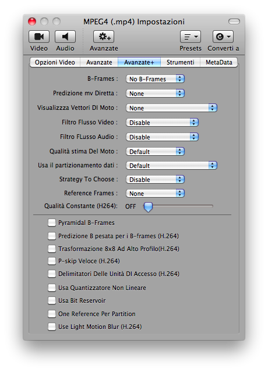Screen dimensions: 268x372
Task: Click Qualità Constante slider handle
Action: tap(148, 207)
